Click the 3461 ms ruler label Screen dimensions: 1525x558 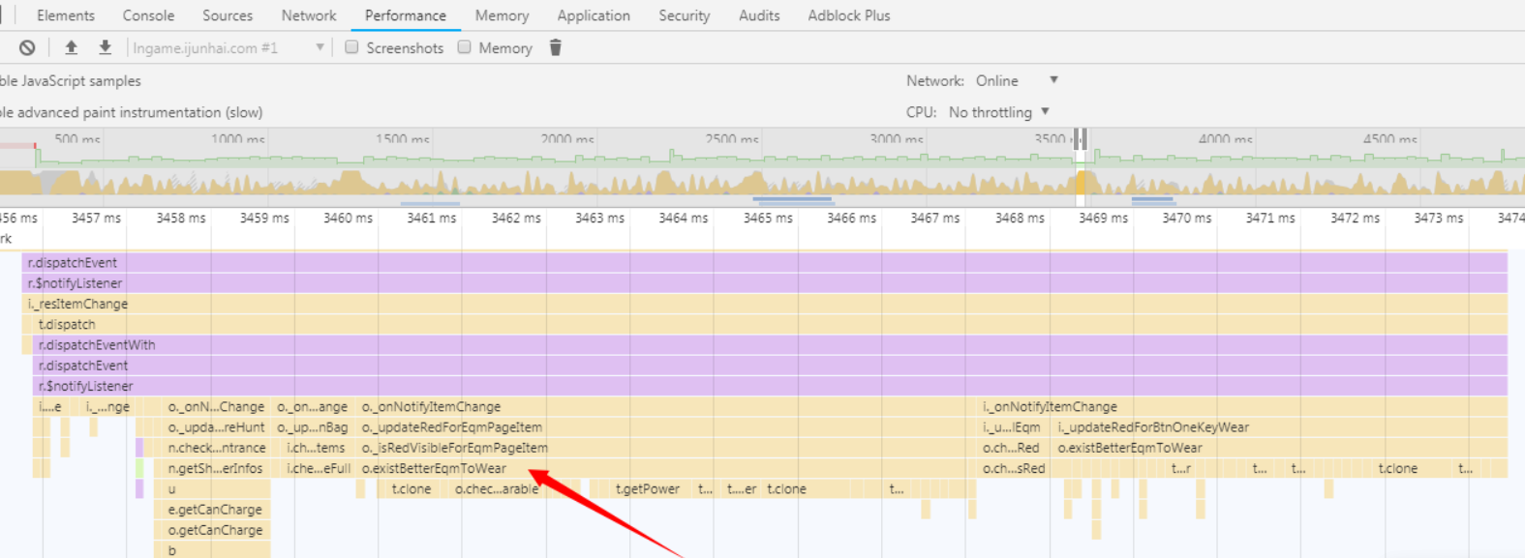click(431, 218)
